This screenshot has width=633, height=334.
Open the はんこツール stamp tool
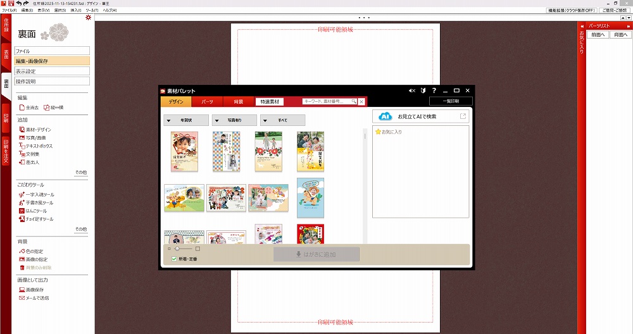(22, 211)
